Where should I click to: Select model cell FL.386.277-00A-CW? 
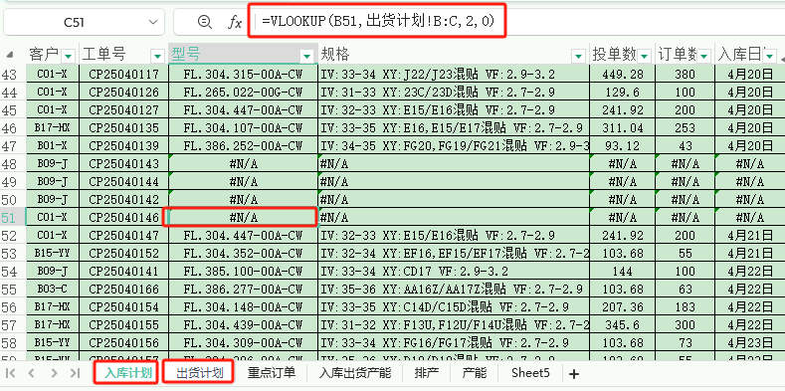point(244,289)
